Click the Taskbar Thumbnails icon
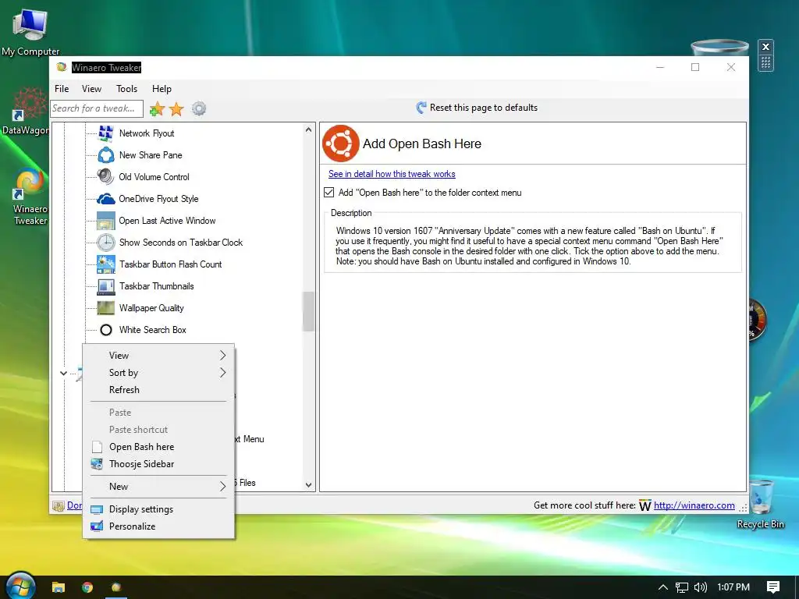 [106, 286]
